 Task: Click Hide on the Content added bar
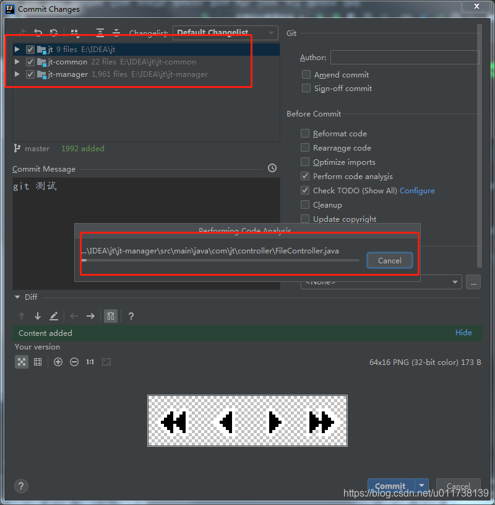click(463, 332)
